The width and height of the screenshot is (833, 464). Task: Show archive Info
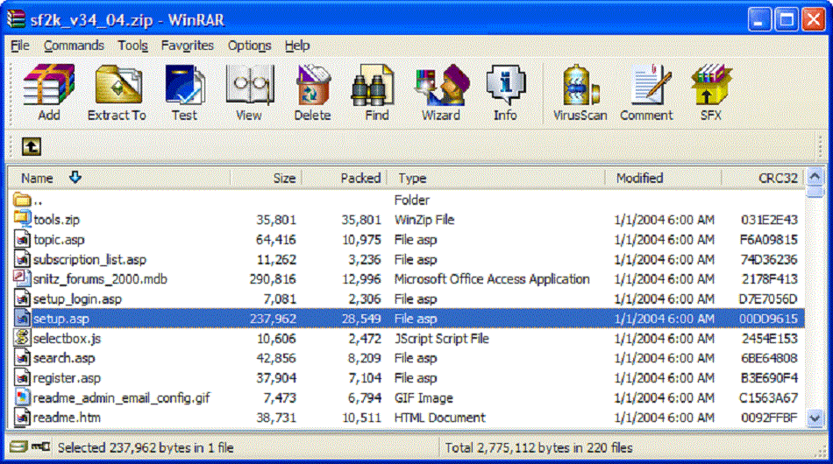505,92
